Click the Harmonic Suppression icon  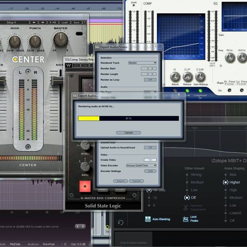click(x=186, y=207)
